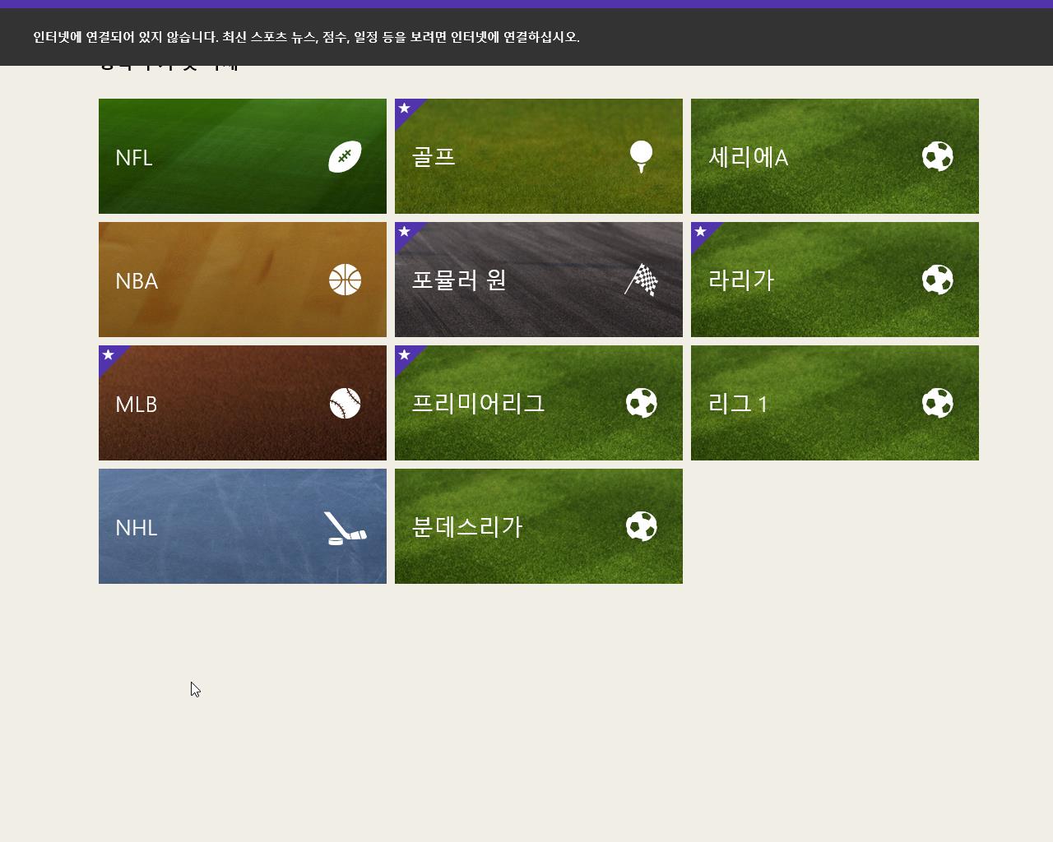Click the hockey stick icon on NHL tile
The height and width of the screenshot is (842, 1053).
pyautogui.click(x=345, y=528)
